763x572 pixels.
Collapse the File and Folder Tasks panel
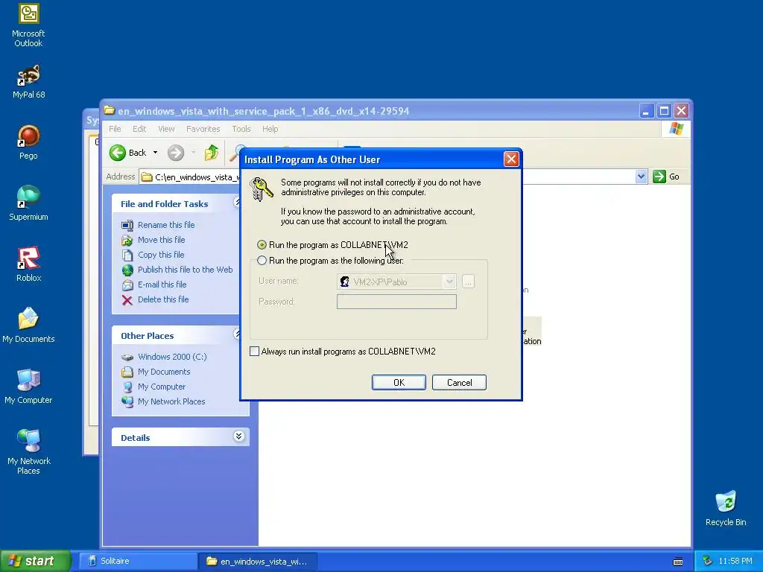(x=238, y=203)
